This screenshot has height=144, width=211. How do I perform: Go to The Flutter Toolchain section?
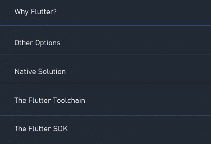[105, 99]
